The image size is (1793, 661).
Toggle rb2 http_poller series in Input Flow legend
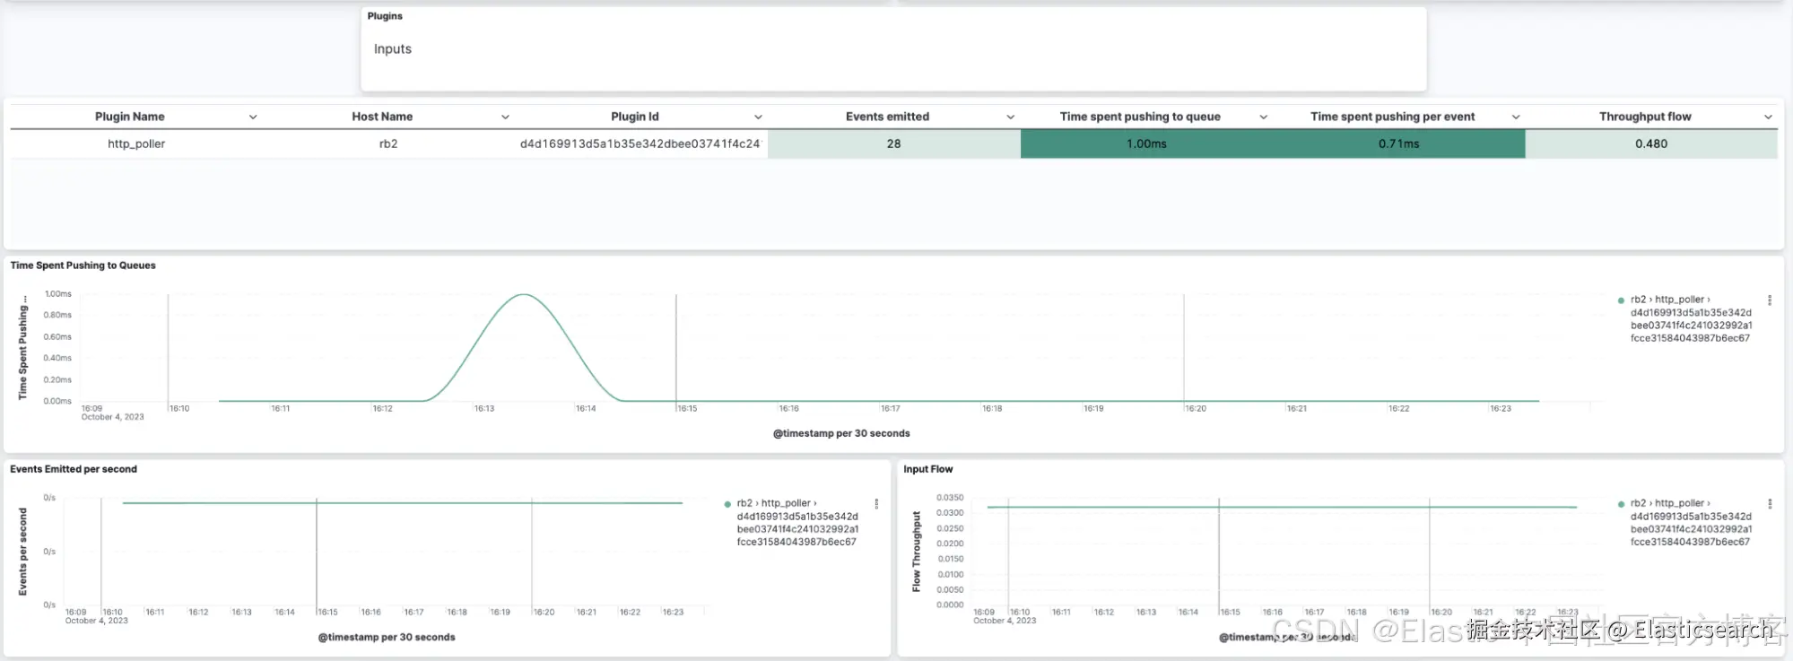pyautogui.click(x=1690, y=523)
